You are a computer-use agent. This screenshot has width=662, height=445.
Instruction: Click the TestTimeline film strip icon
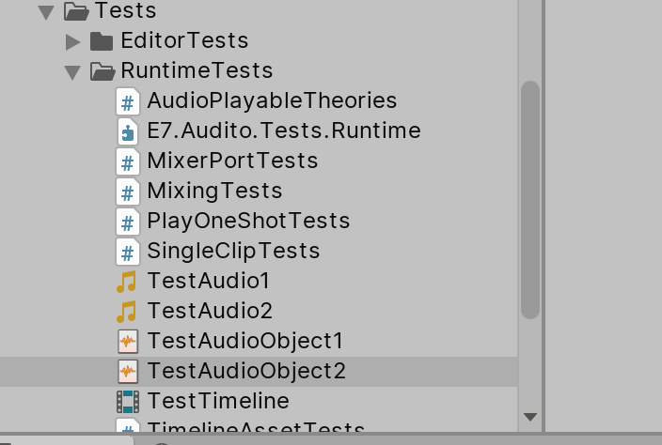[127, 402]
